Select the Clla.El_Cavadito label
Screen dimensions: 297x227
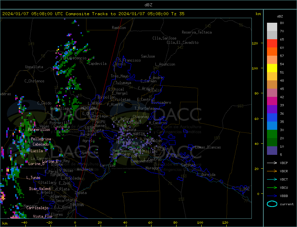182,43
